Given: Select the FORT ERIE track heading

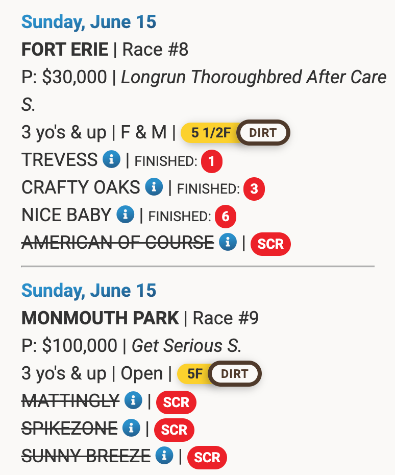Looking at the screenshot, I should 65,50.
